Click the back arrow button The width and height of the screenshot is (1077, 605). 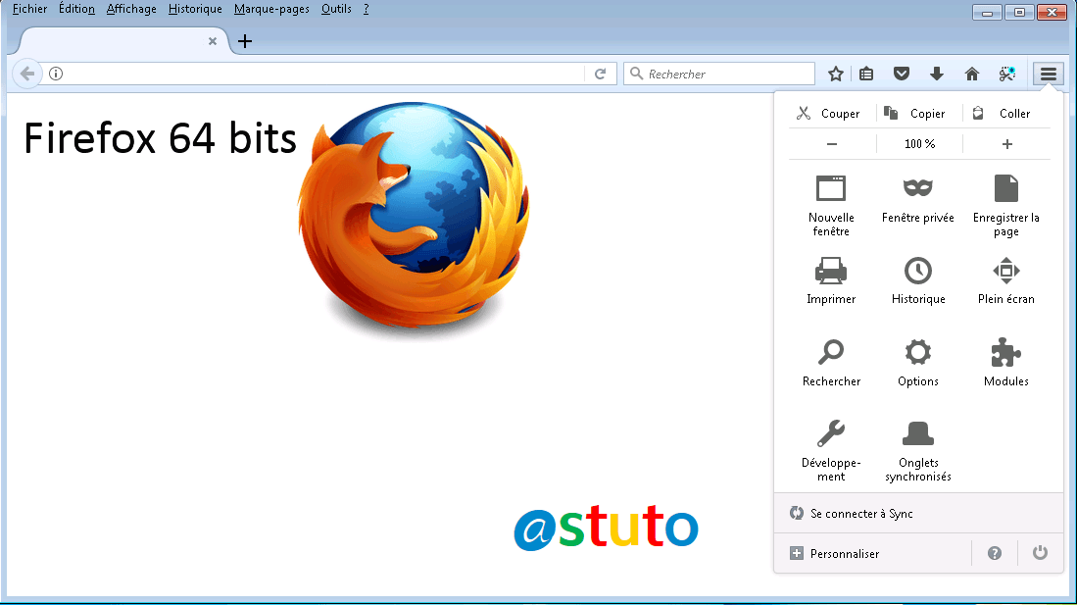26,74
